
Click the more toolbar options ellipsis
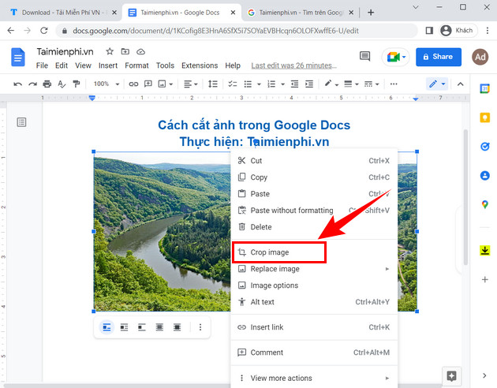394,84
